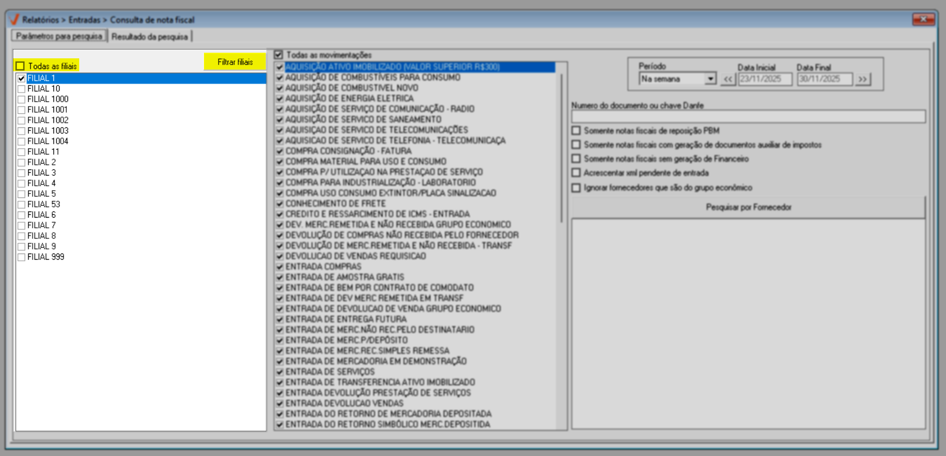This screenshot has width=946, height=456.
Task: Close the Consulta de nota fiscal window
Action: point(923,20)
